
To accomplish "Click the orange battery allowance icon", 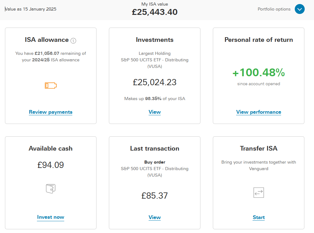I will click(x=51, y=86).
